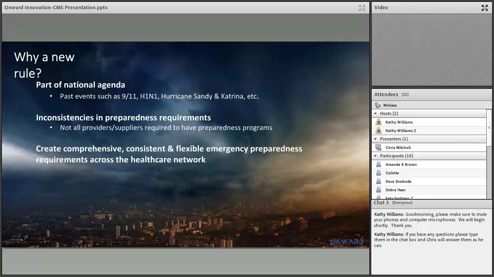Image resolution: width=494 pixels, height=277 pixels.
Task: Collapse the Hosts (2) group
Action: (x=375, y=114)
